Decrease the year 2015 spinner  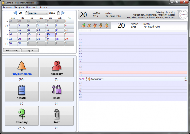[x=58, y=14]
